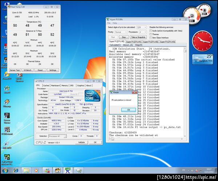Click Sensor Test in Real Temp

[15, 70]
